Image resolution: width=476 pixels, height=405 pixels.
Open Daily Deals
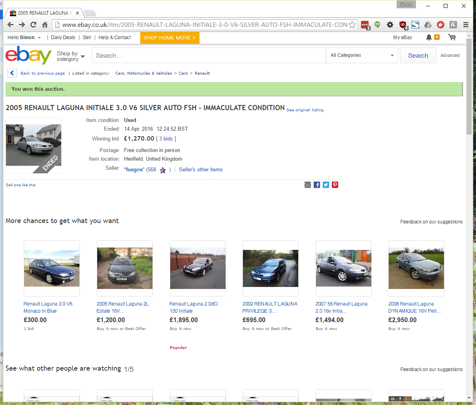click(x=63, y=37)
